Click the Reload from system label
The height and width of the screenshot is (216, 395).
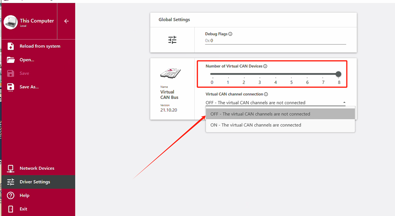coord(40,46)
